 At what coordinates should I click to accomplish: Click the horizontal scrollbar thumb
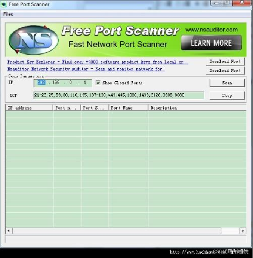[x=117, y=231]
